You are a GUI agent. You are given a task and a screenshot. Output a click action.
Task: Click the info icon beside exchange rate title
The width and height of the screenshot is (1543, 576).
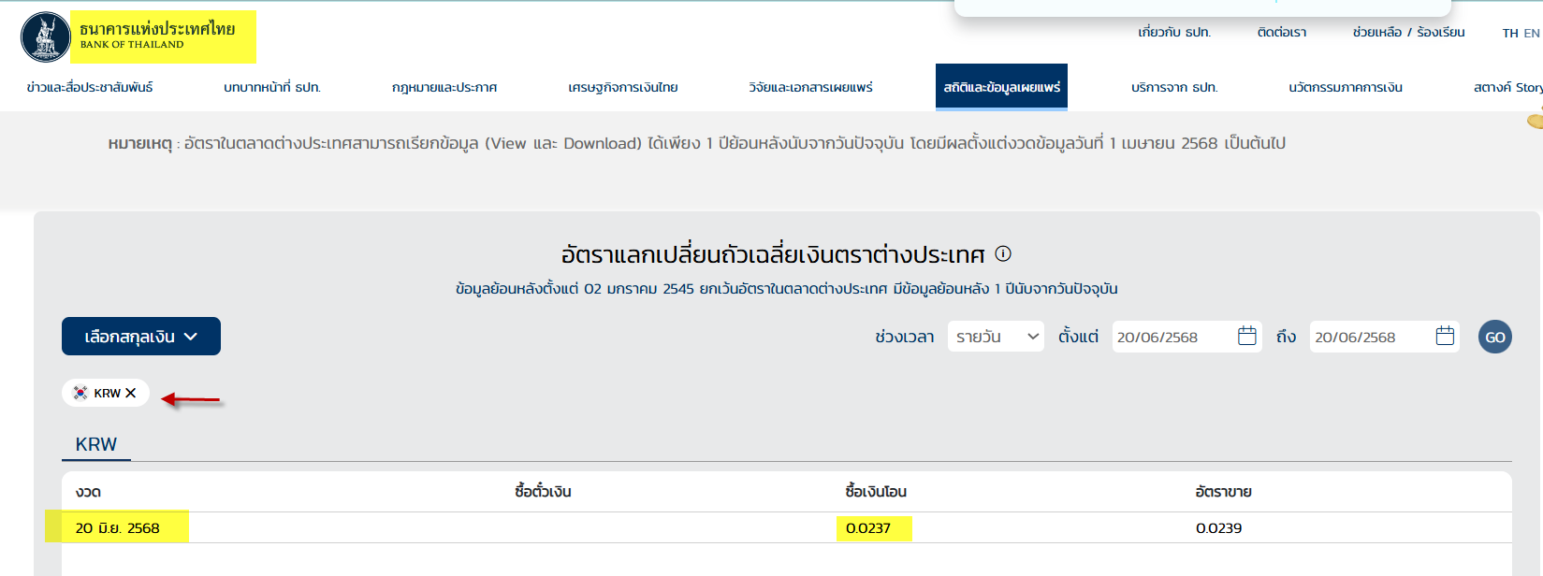coord(1003,253)
